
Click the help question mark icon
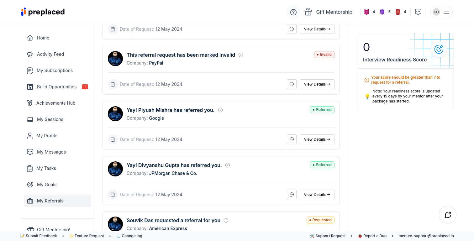293,12
